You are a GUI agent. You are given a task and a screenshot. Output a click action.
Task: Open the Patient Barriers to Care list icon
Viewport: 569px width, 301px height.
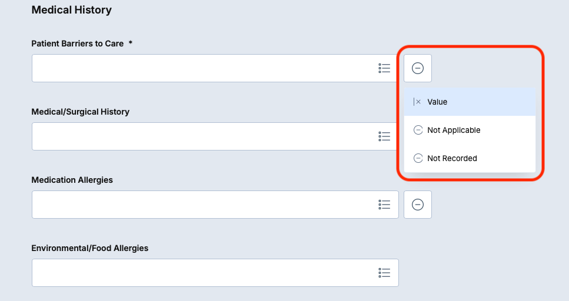coord(384,68)
